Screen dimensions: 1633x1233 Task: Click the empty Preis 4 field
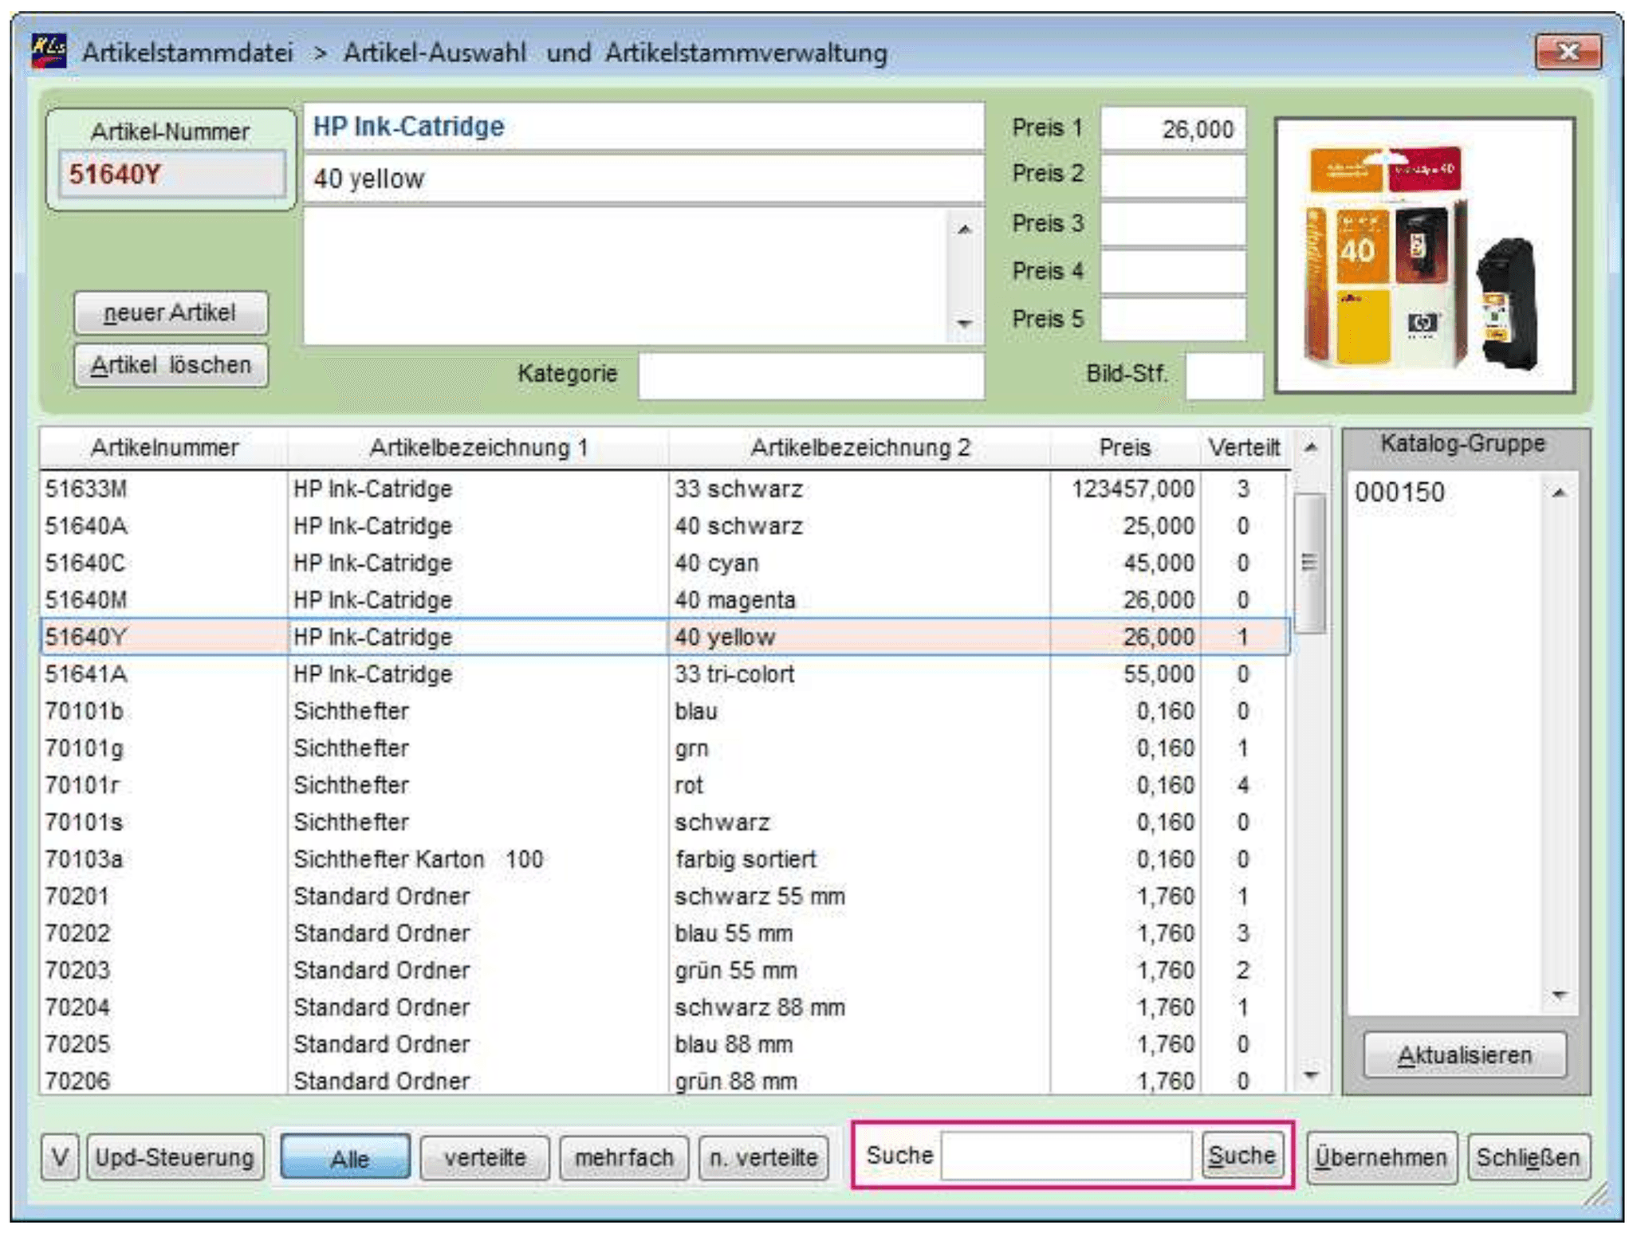click(x=1172, y=272)
